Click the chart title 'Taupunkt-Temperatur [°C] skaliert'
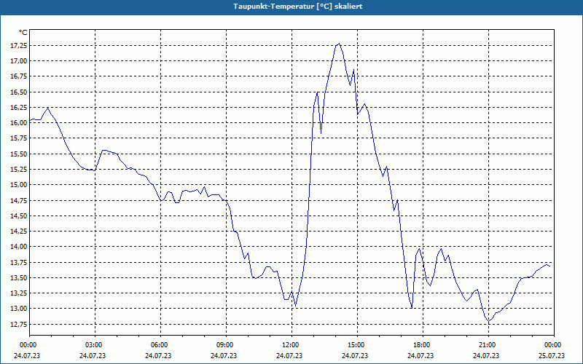This screenshot has height=364, width=583. tap(297, 7)
